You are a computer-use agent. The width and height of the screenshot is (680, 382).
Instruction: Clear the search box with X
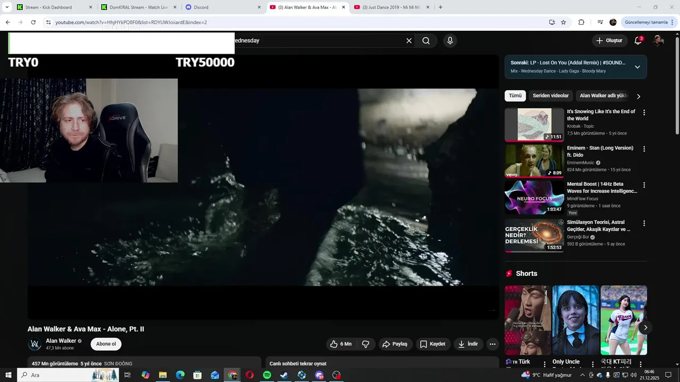(x=409, y=41)
